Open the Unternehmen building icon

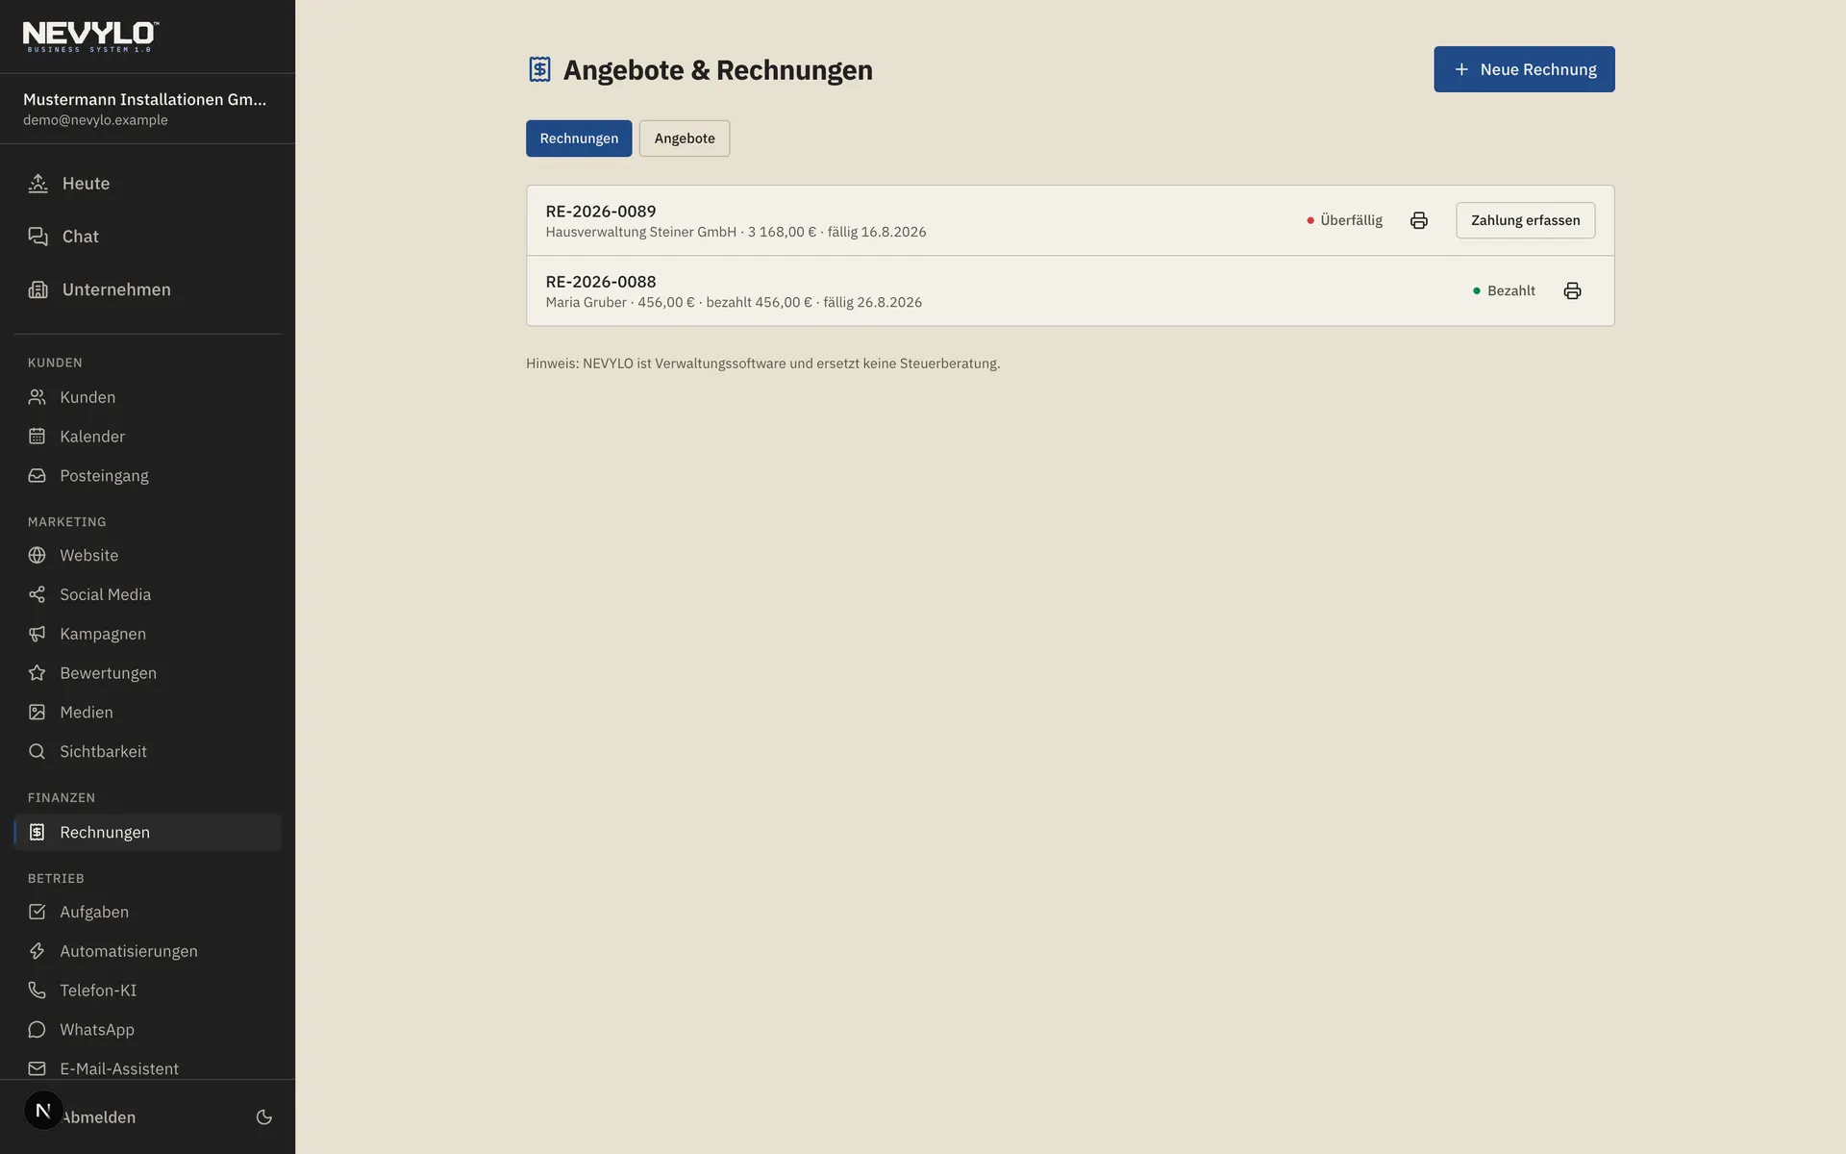pyautogui.click(x=37, y=289)
